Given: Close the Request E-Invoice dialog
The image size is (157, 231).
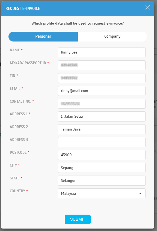Looking at the screenshot, I should click(x=147, y=7).
